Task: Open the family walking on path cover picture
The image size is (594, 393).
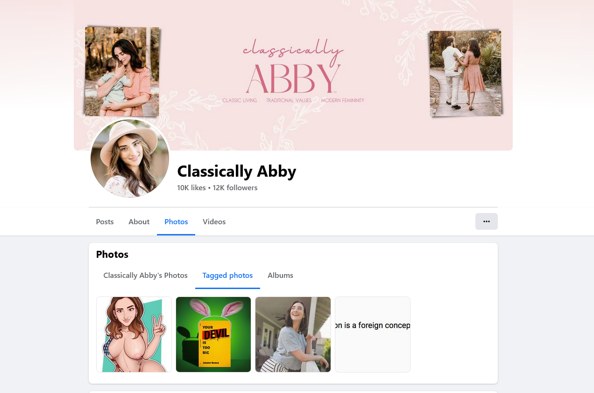Action: (466, 73)
